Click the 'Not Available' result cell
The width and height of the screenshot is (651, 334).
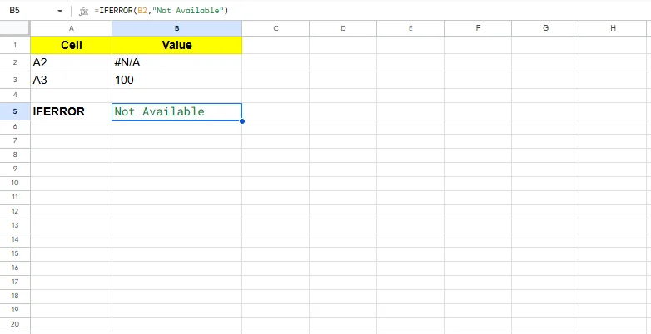(176, 111)
